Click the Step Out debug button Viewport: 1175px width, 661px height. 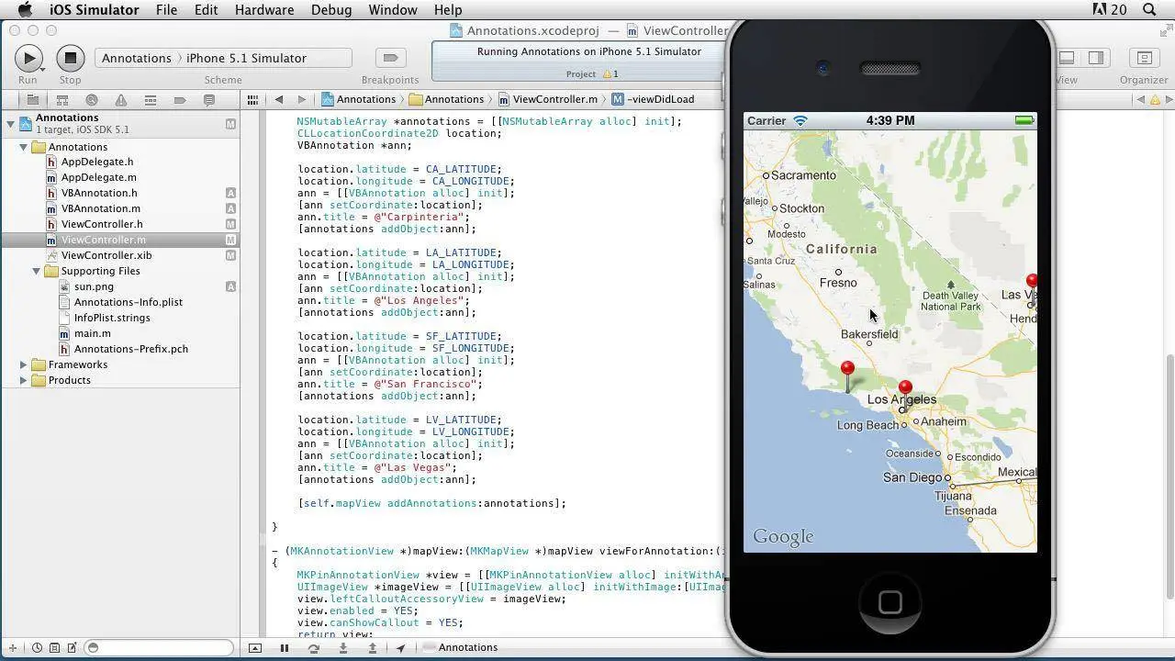(x=373, y=648)
